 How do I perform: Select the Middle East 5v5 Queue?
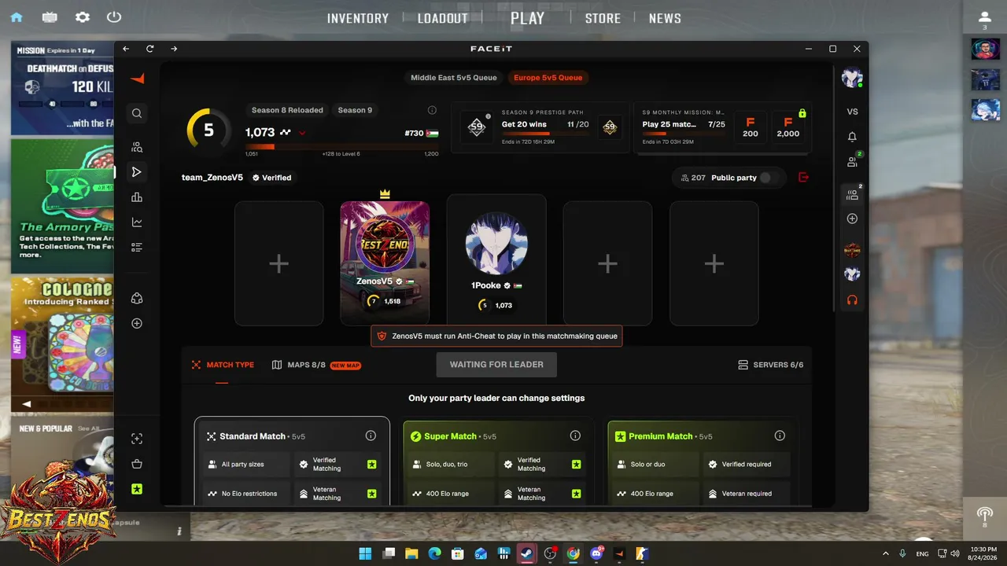(x=454, y=78)
